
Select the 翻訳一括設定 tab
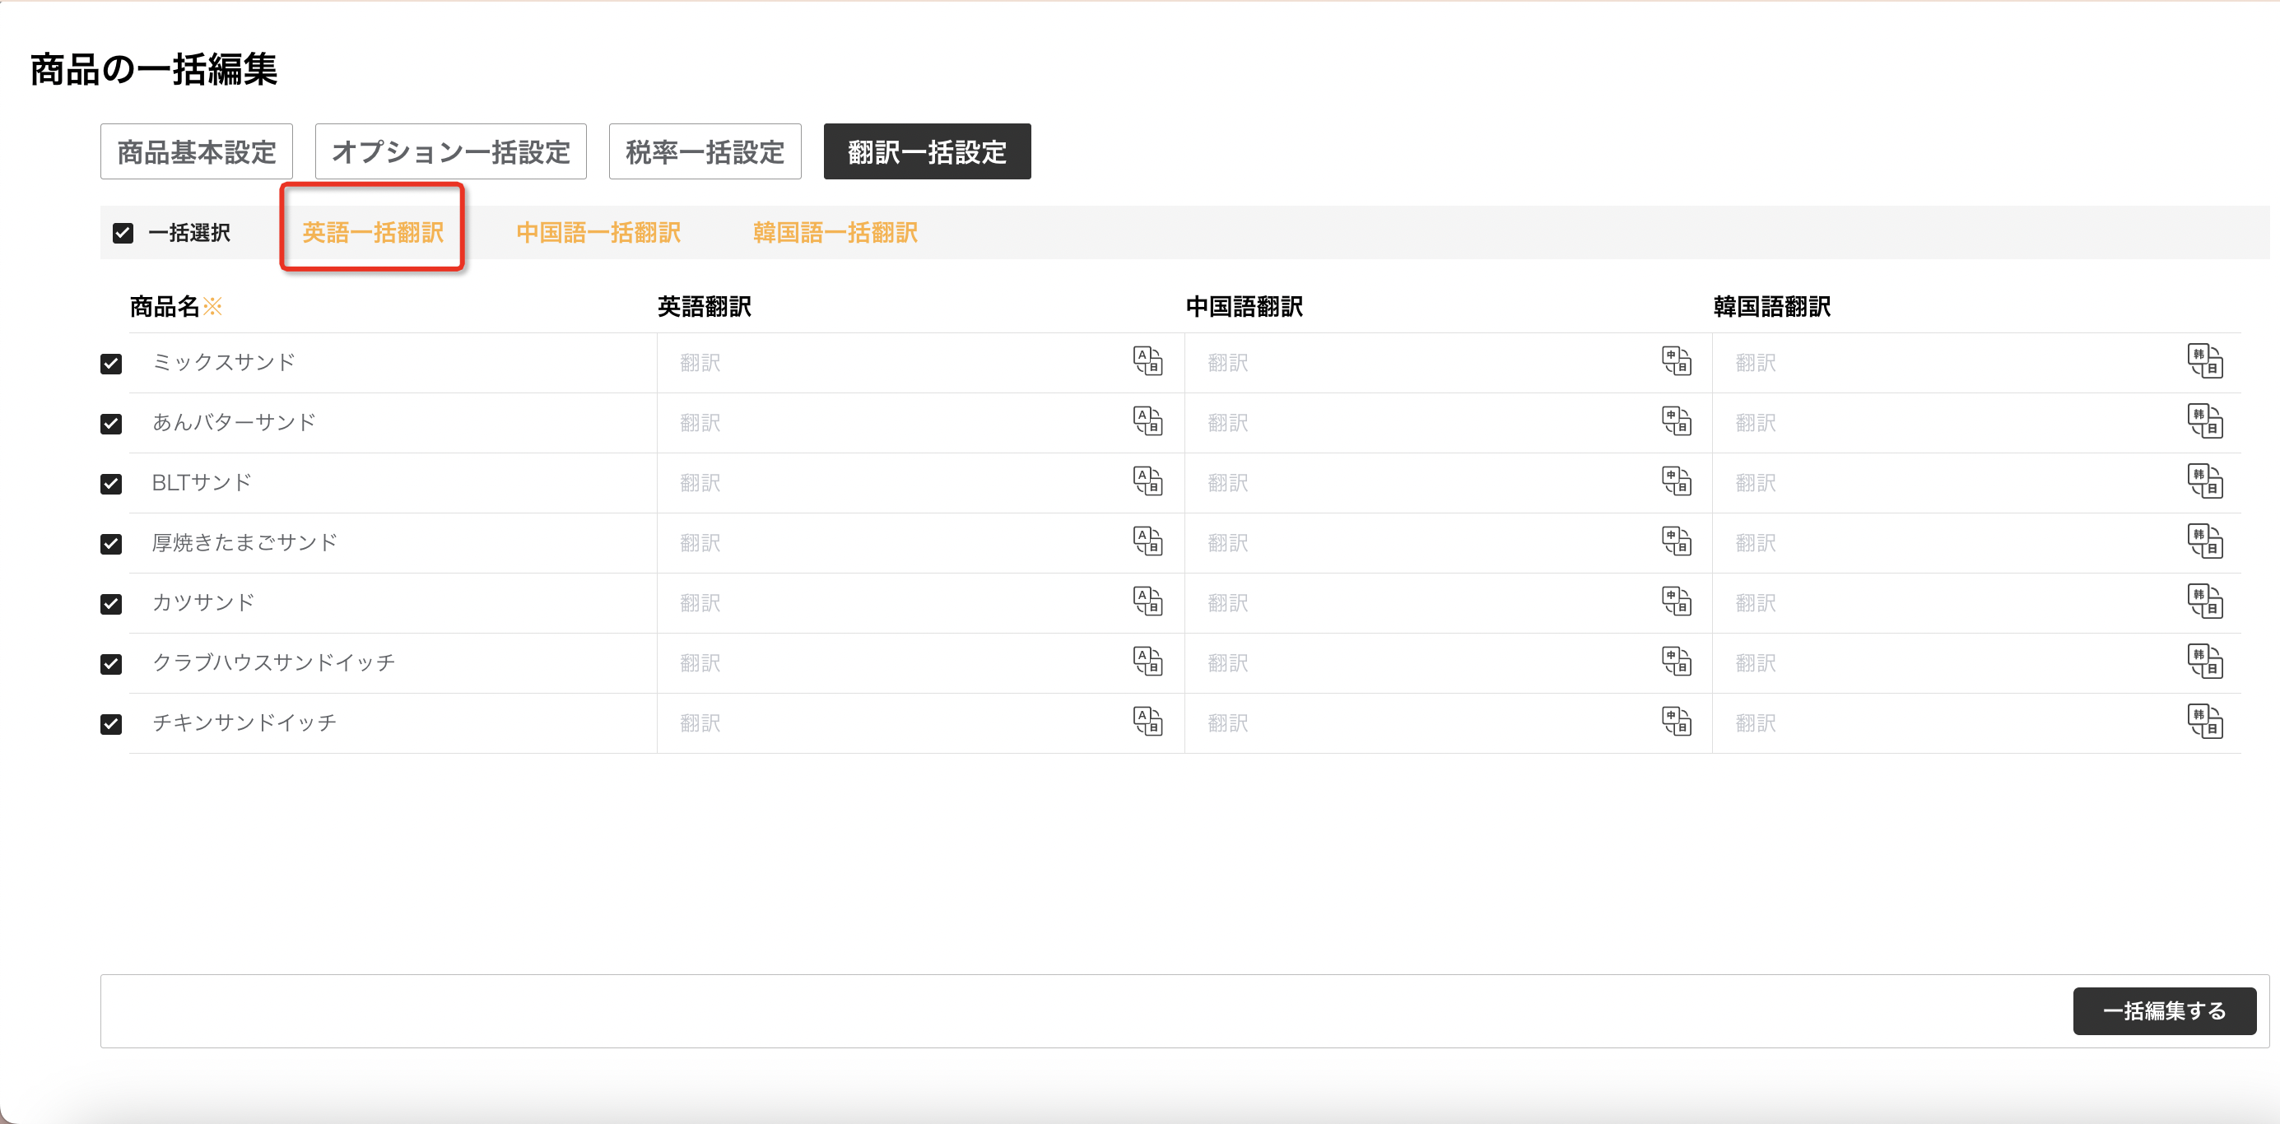(x=927, y=151)
